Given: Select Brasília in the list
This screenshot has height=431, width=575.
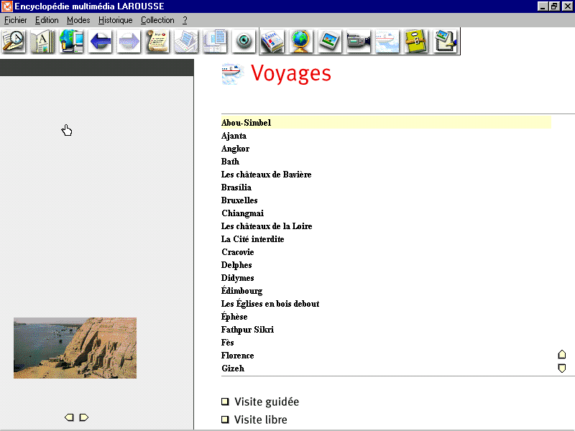Looking at the screenshot, I should (x=236, y=187).
